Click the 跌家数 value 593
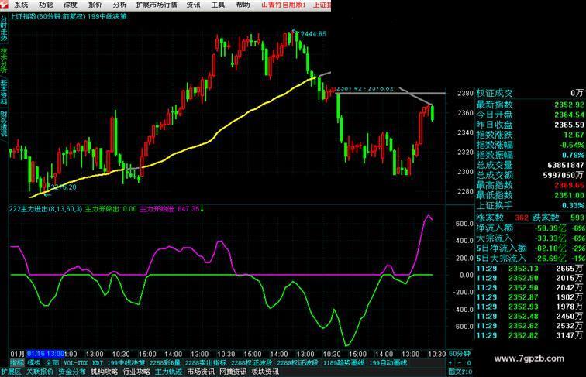The width and height of the screenshot is (586, 377). click(x=577, y=218)
